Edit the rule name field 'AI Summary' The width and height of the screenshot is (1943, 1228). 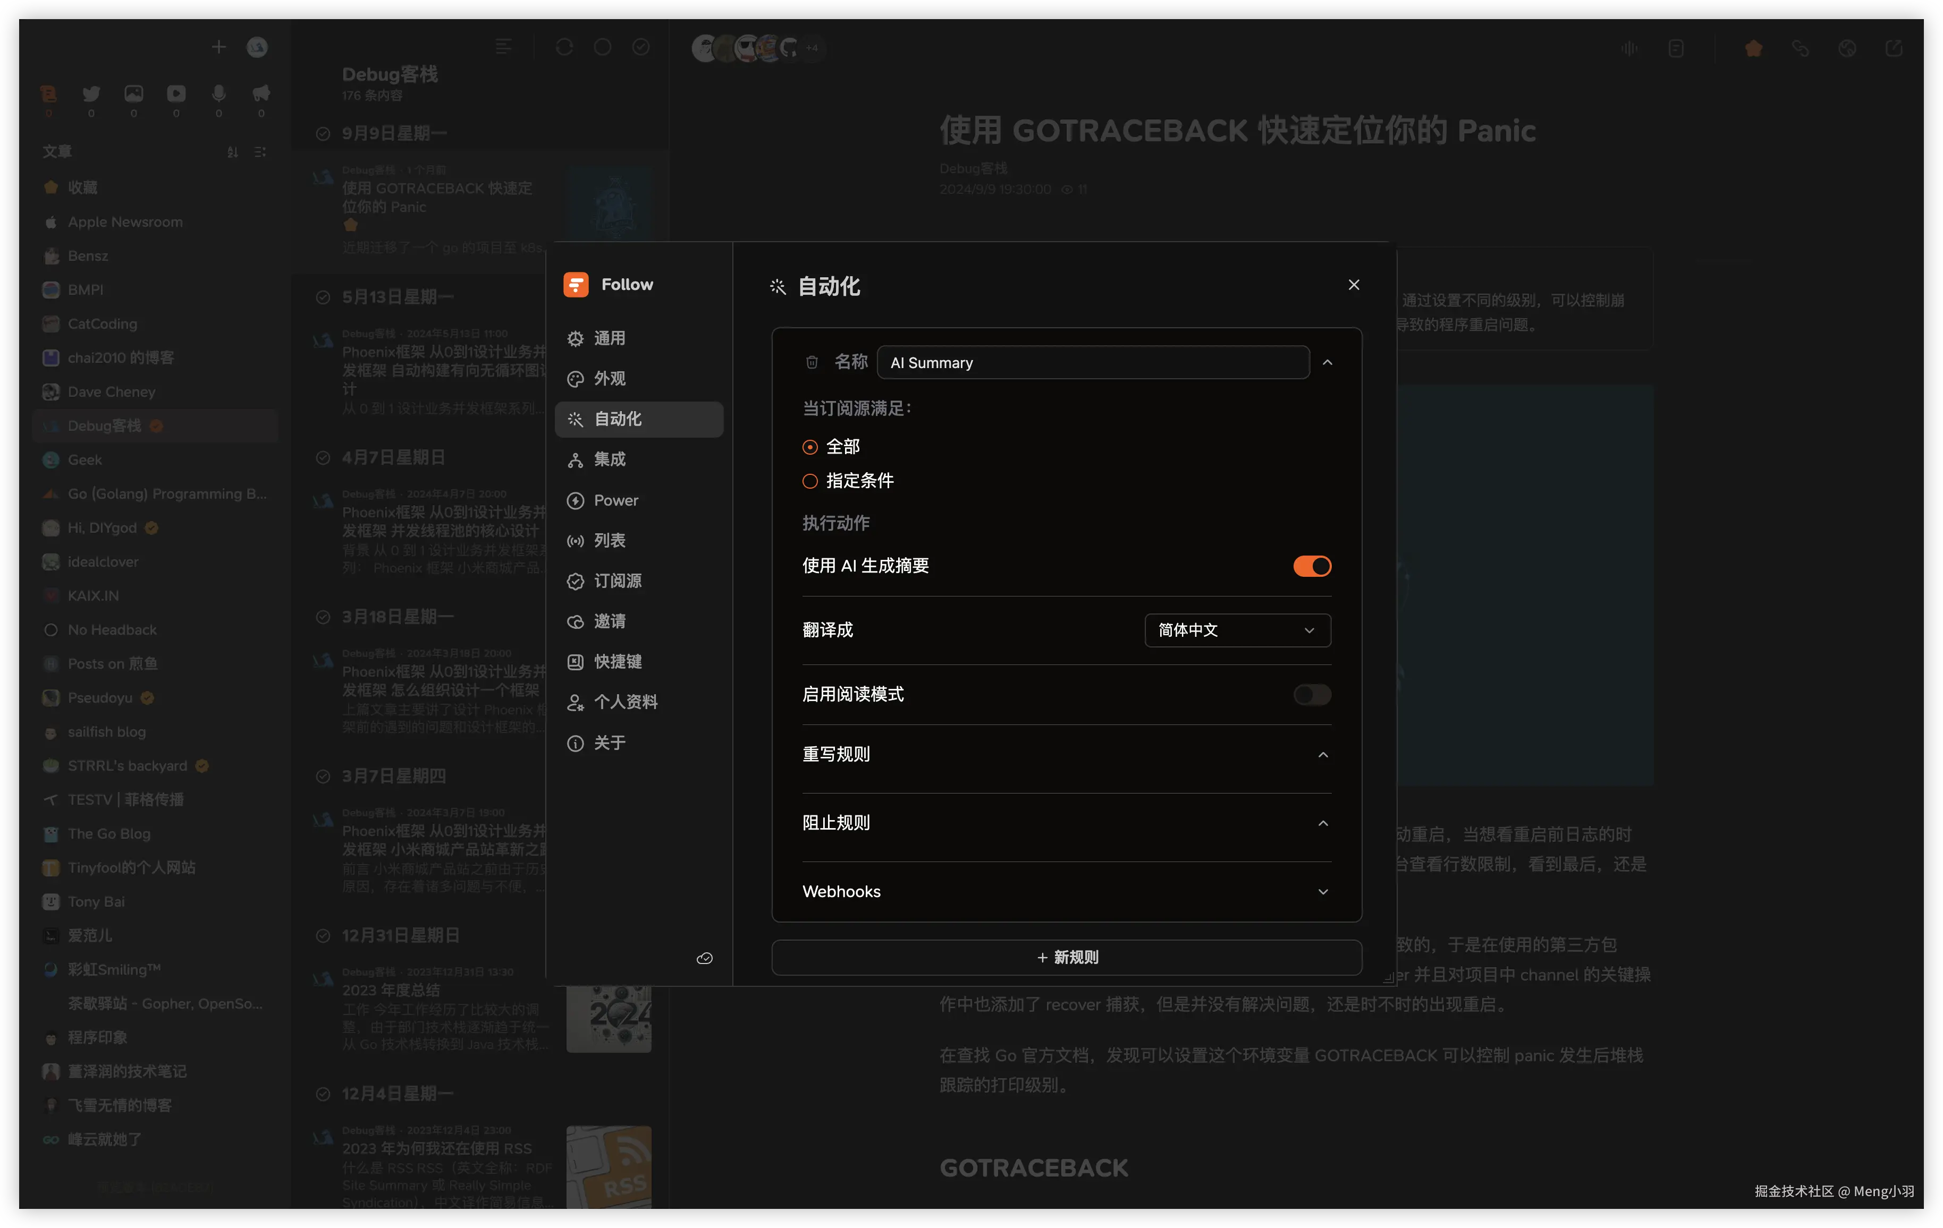[1093, 363]
